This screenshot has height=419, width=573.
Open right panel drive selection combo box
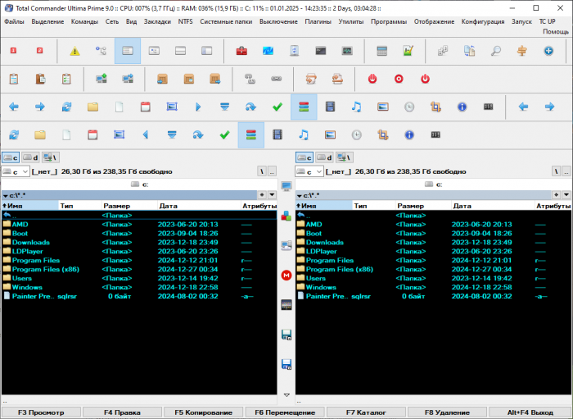click(309, 171)
